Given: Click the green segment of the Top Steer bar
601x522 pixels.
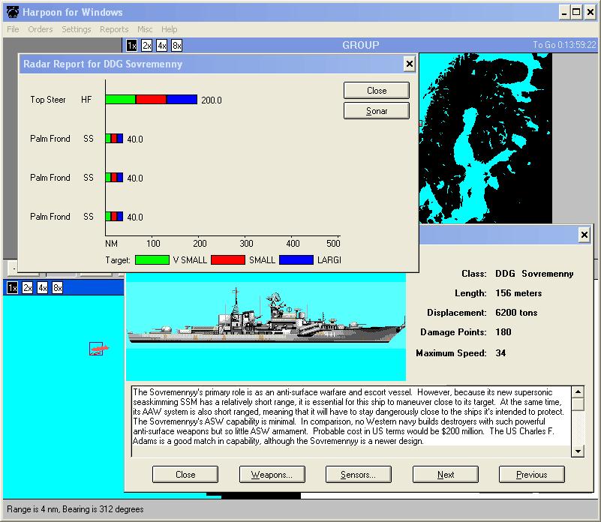Looking at the screenshot, I should (120, 100).
